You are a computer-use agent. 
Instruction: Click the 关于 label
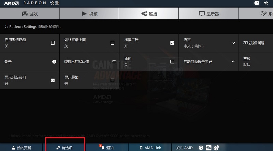click(8, 62)
